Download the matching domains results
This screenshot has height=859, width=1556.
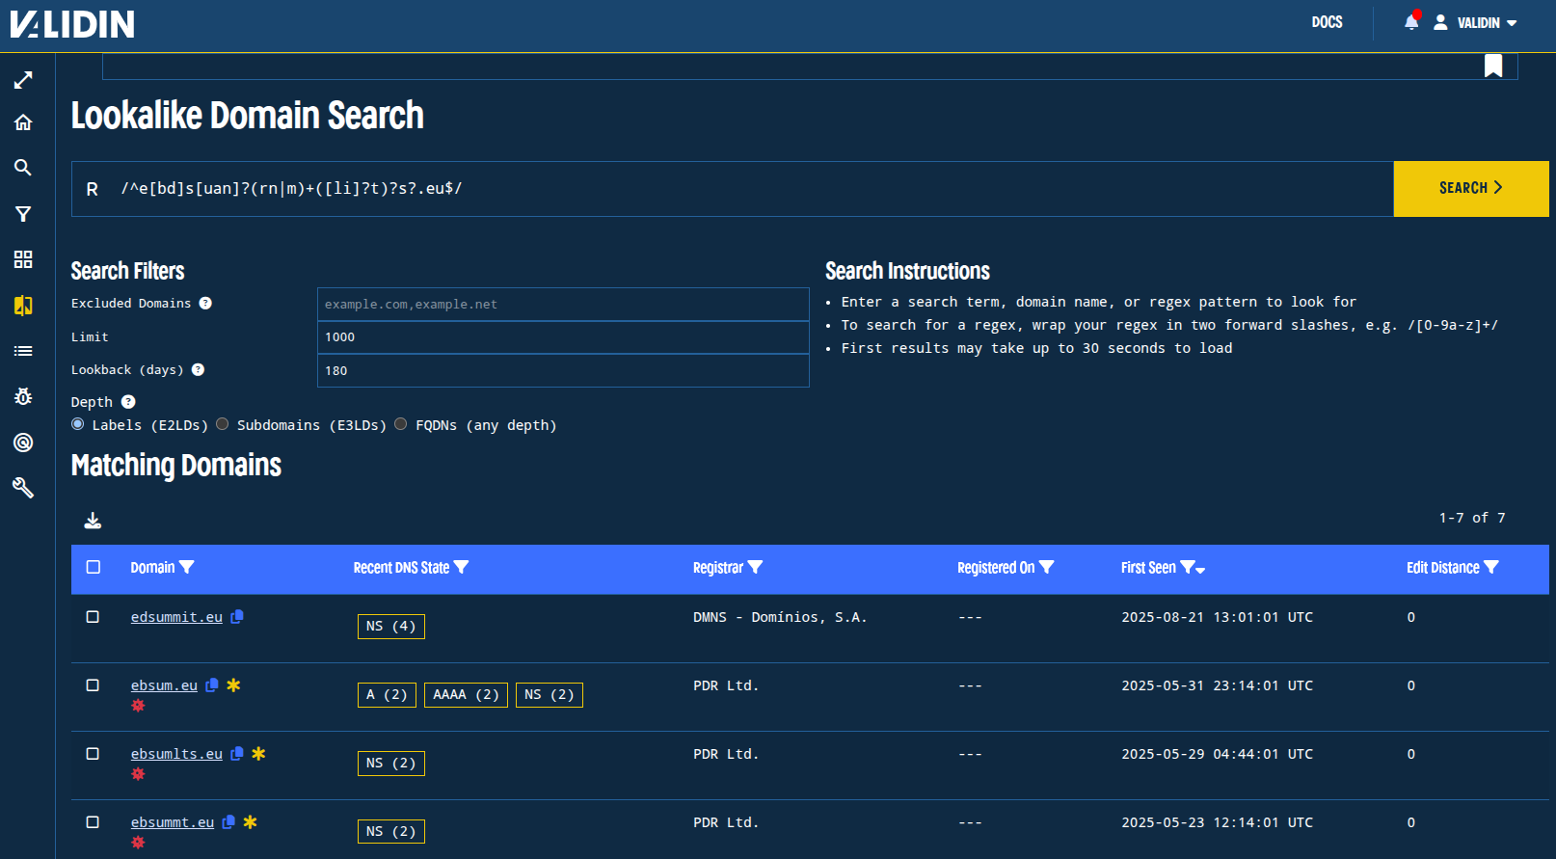point(93,521)
